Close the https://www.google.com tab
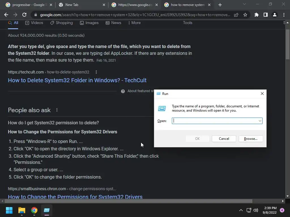This screenshot has width=290, height=217. coord(157,5)
